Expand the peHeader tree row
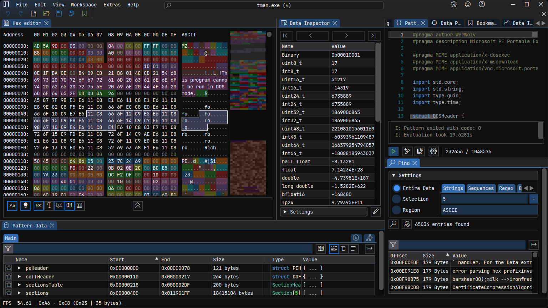 (x=19, y=268)
